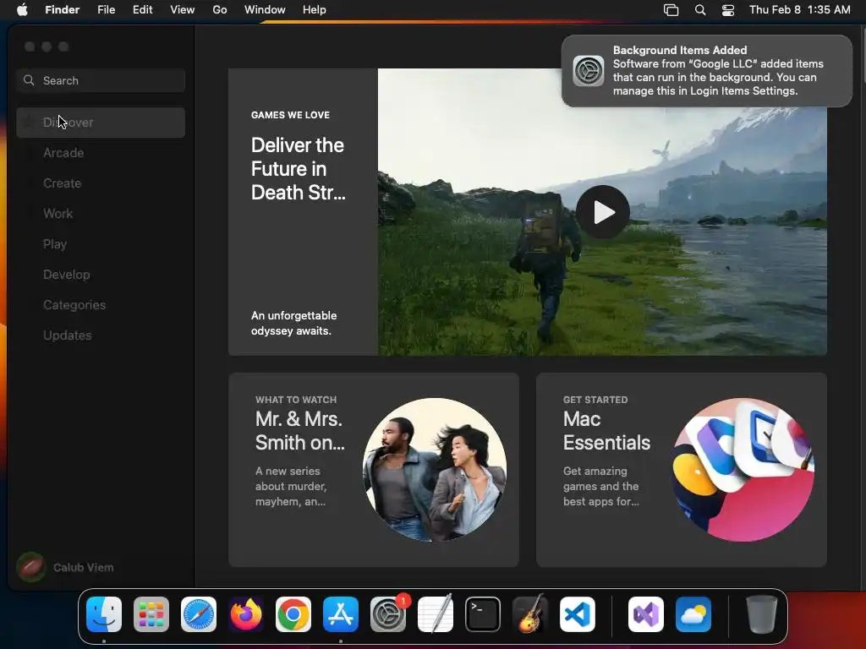Go to Arcade in the sidebar
The width and height of the screenshot is (866, 649).
[101, 153]
